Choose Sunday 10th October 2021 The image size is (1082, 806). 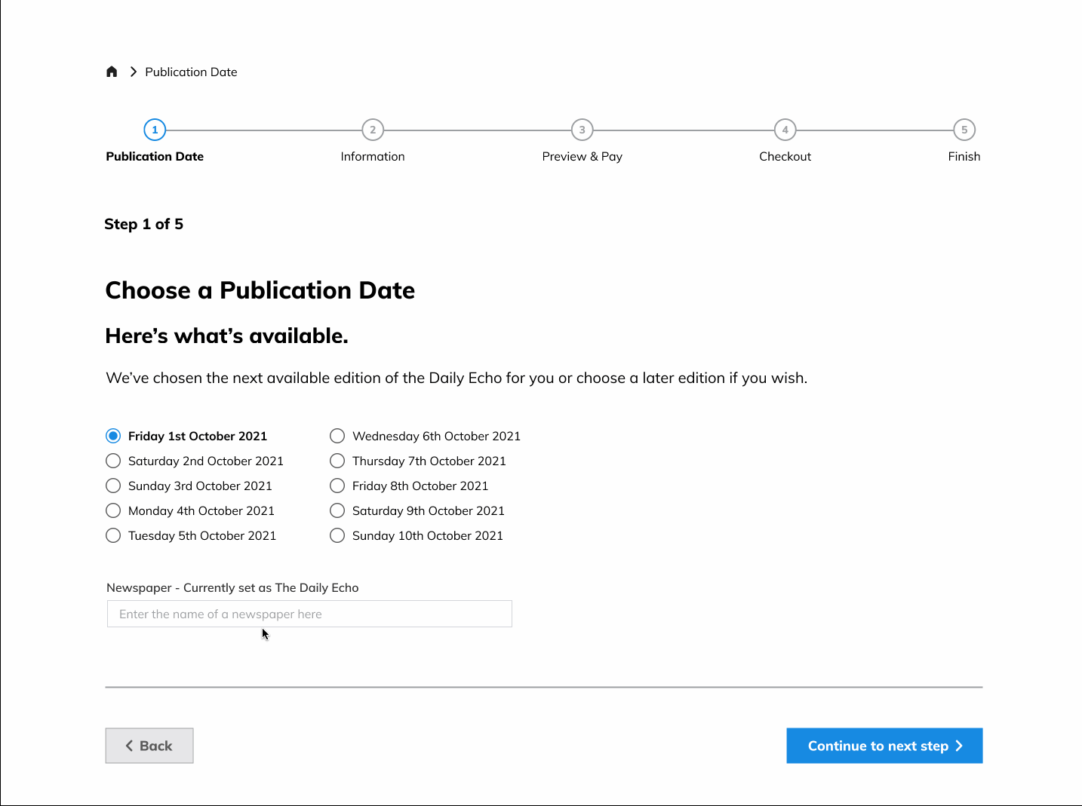click(x=337, y=535)
